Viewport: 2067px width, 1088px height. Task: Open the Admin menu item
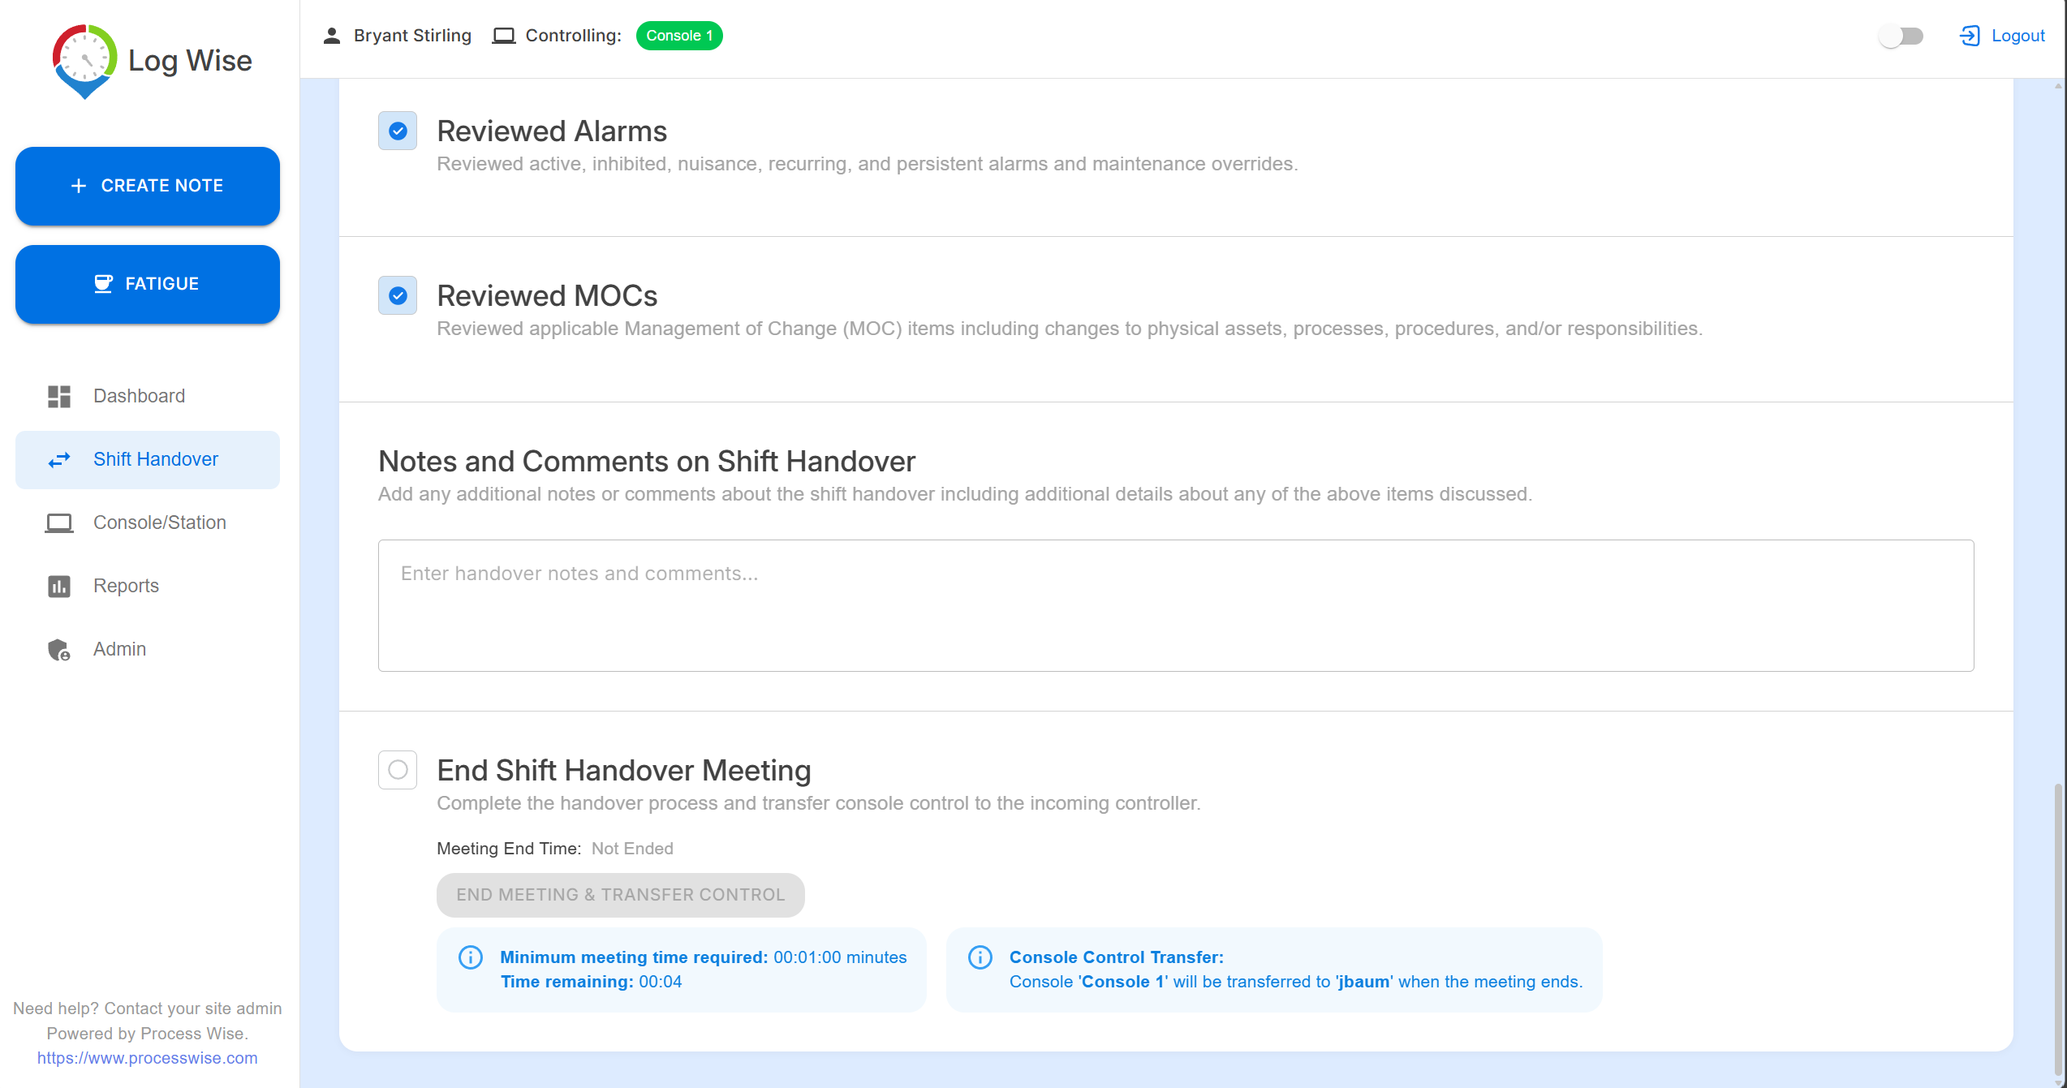click(119, 650)
